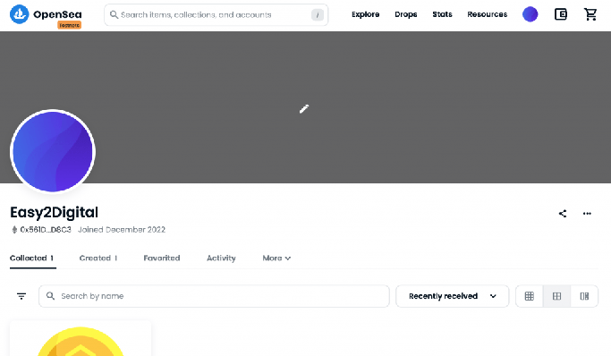The height and width of the screenshot is (356, 611).
Task: Click the OpenSea logo
Action: pos(46,14)
